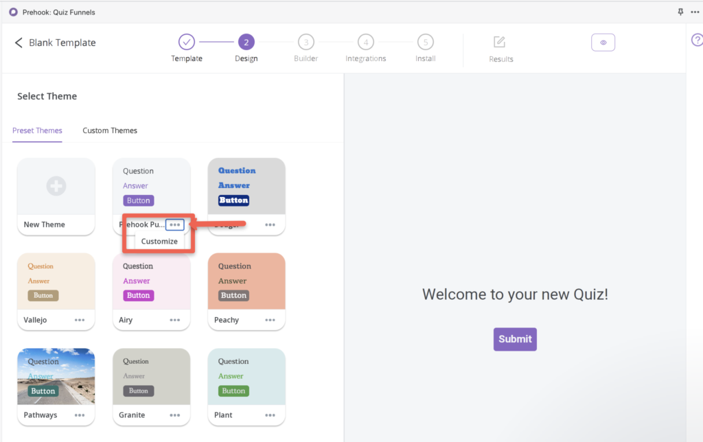
Task: Choose Customize from the theme menu
Action: [159, 241]
